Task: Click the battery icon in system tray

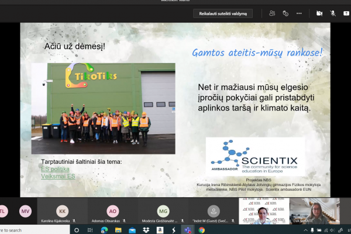Action: (x=319, y=230)
